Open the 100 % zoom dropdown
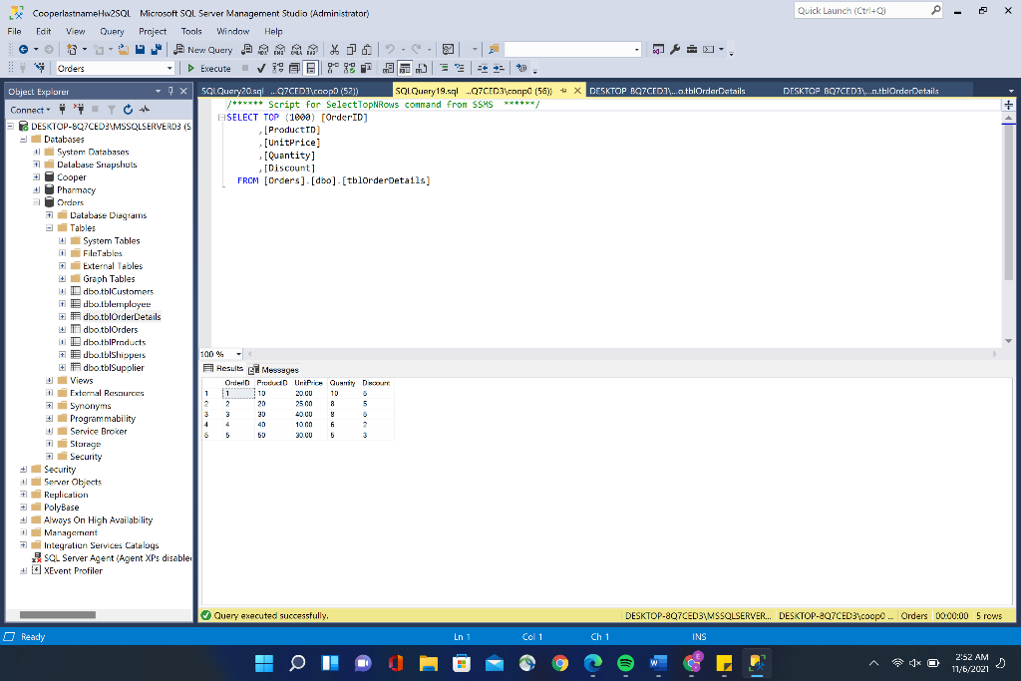The image size is (1021, 681). [238, 354]
